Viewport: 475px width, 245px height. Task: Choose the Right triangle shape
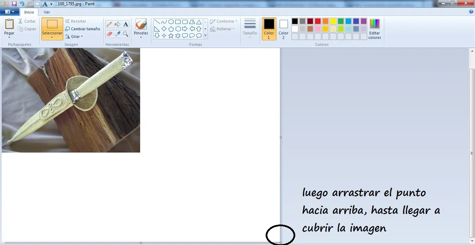click(157, 29)
